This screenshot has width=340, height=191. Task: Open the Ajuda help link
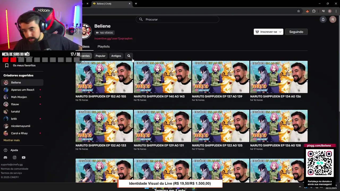[x=14, y=150]
